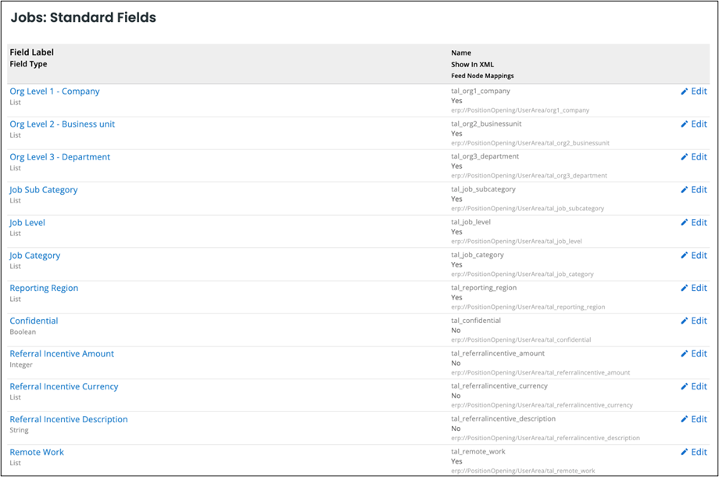Open the Job Level field details

[x=27, y=222]
